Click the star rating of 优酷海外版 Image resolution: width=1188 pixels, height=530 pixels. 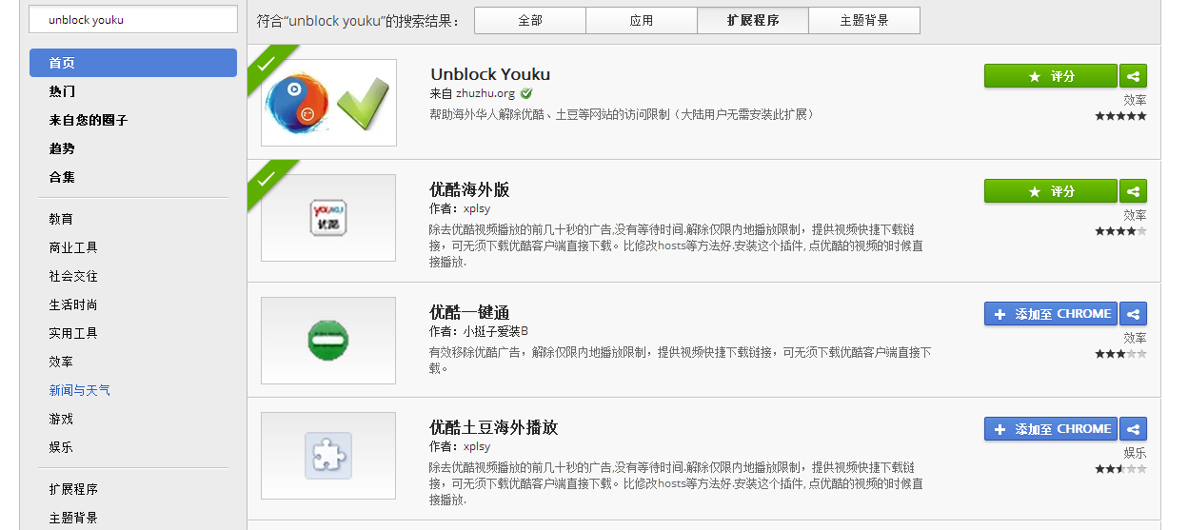coord(1120,231)
